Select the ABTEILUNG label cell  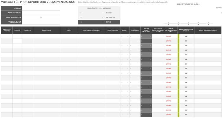point(11,8)
